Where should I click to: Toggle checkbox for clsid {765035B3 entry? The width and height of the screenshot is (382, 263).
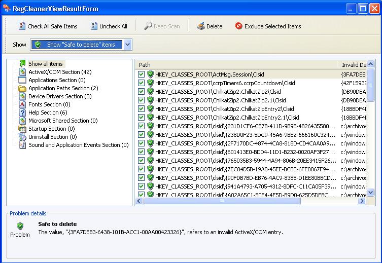pos(141,161)
